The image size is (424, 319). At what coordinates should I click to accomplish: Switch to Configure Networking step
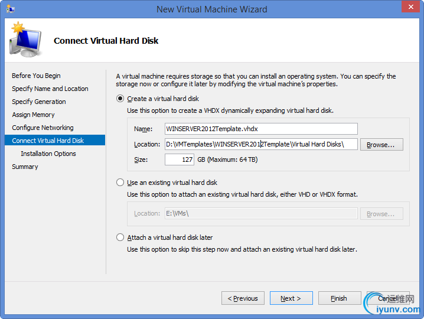click(43, 128)
